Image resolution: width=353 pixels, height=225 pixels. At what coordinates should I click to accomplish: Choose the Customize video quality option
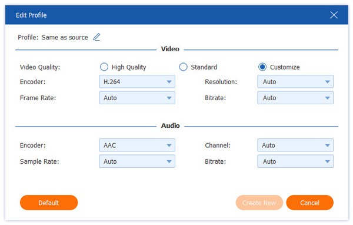pyautogui.click(x=262, y=67)
